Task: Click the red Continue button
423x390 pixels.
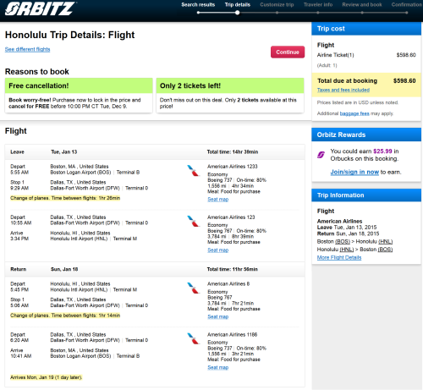Action: 288,52
